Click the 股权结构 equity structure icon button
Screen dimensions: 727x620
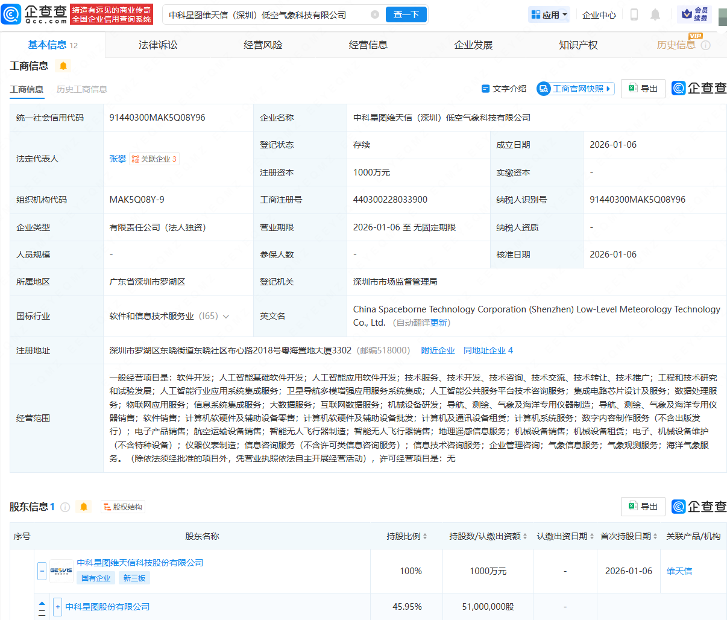coord(123,507)
